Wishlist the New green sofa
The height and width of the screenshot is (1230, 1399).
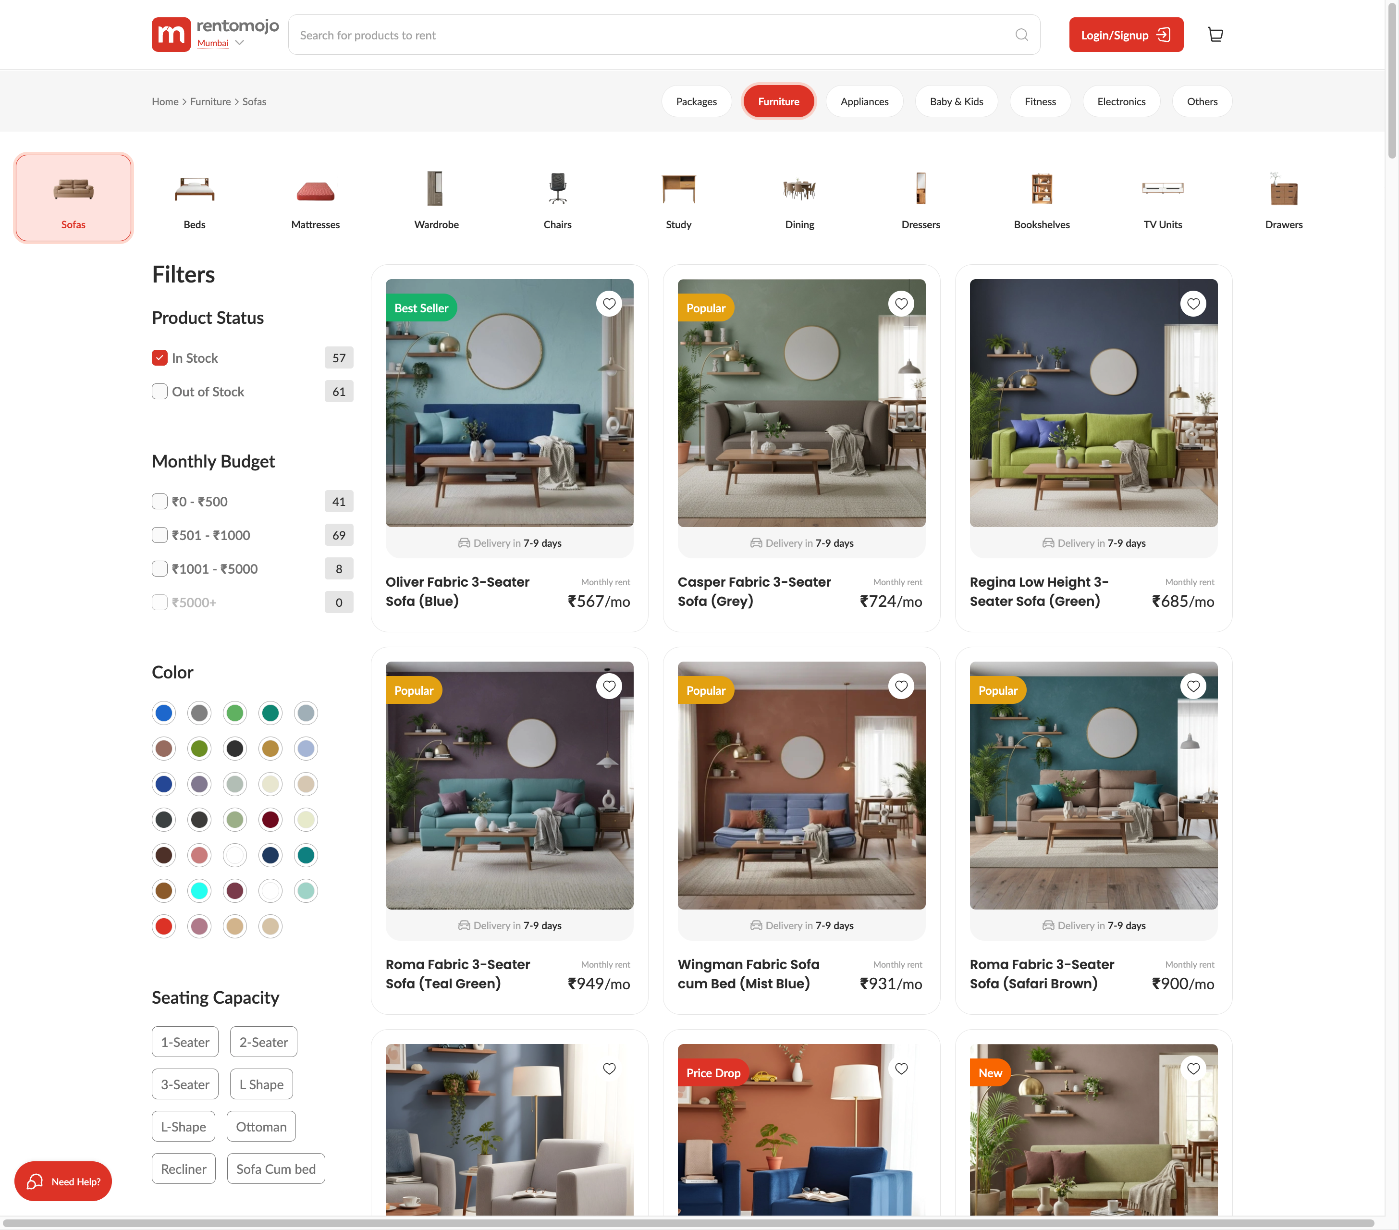point(1194,1069)
